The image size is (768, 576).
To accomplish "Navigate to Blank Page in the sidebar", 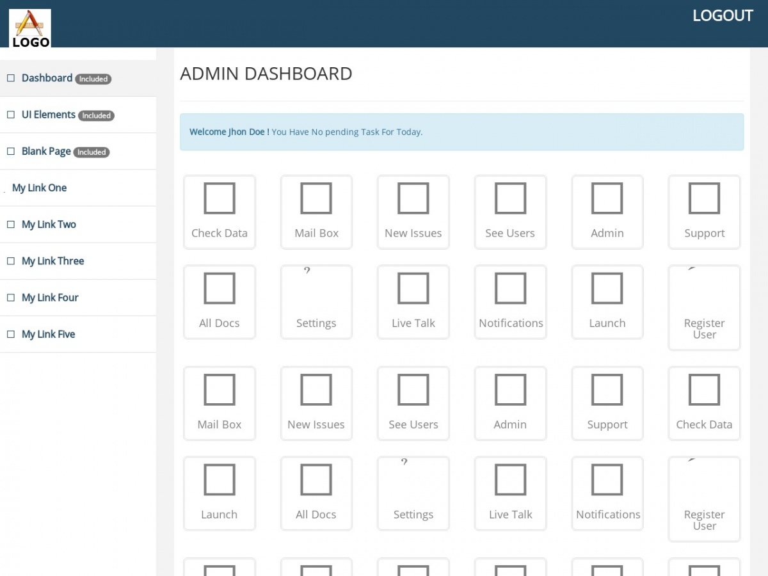I will coord(46,151).
